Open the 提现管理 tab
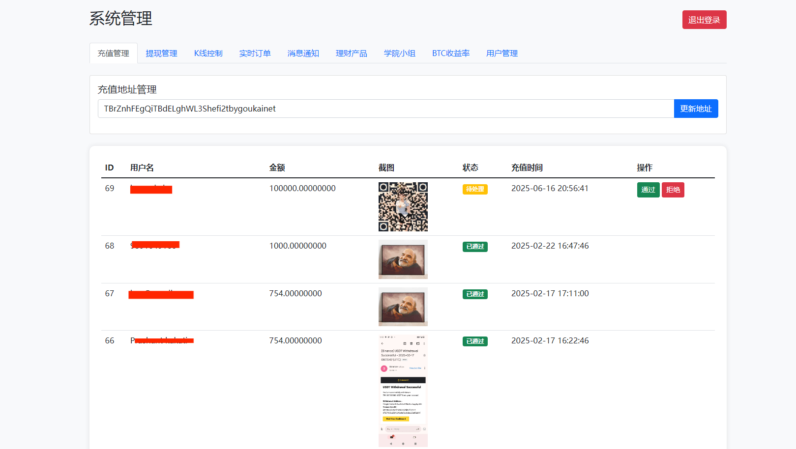Viewport: 796px width, 449px height. (161, 53)
